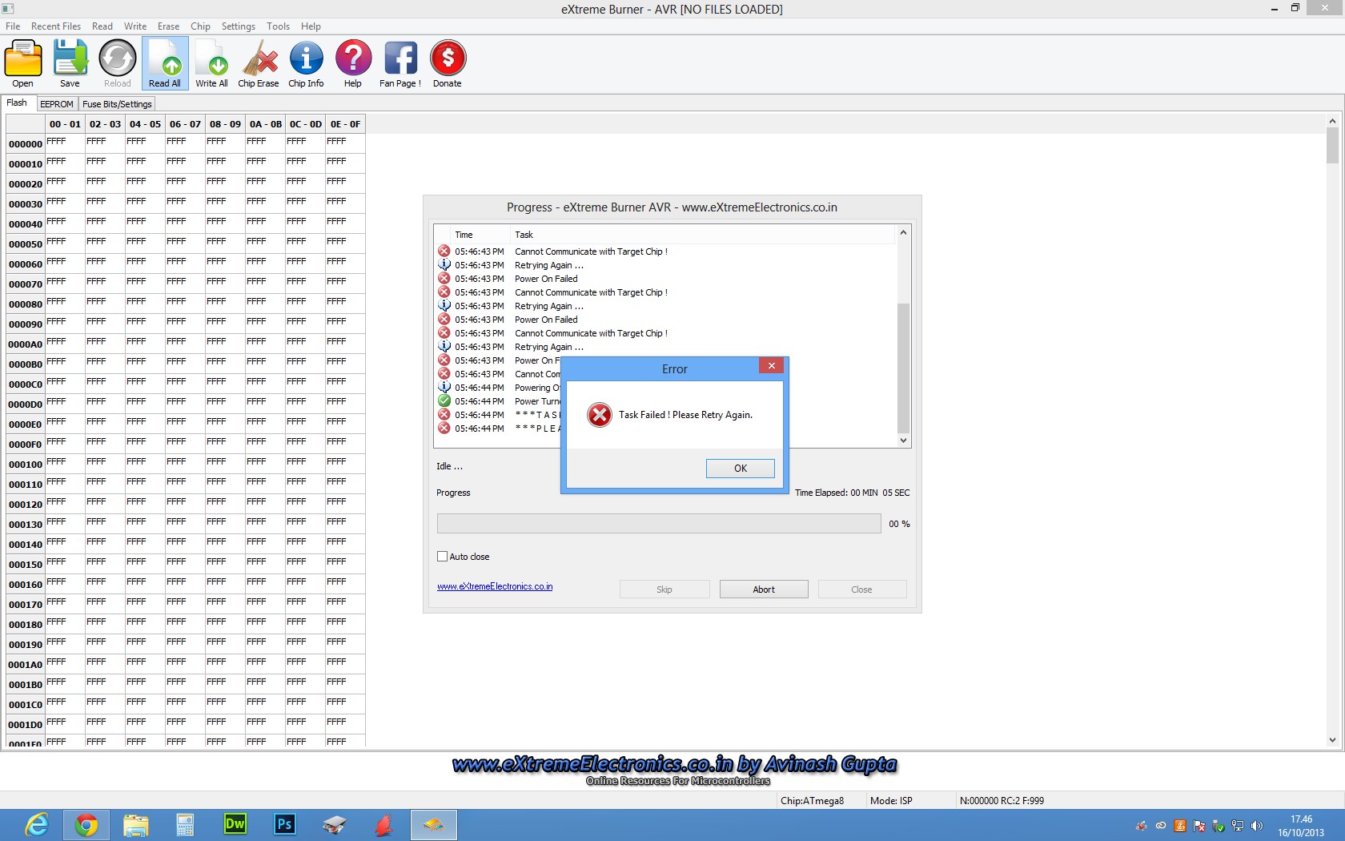This screenshot has height=841, width=1345.
Task: Open the Read menu
Action: click(102, 26)
